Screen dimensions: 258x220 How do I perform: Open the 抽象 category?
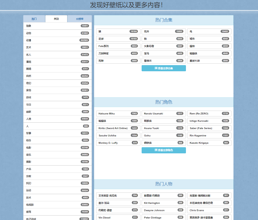tap(57, 26)
